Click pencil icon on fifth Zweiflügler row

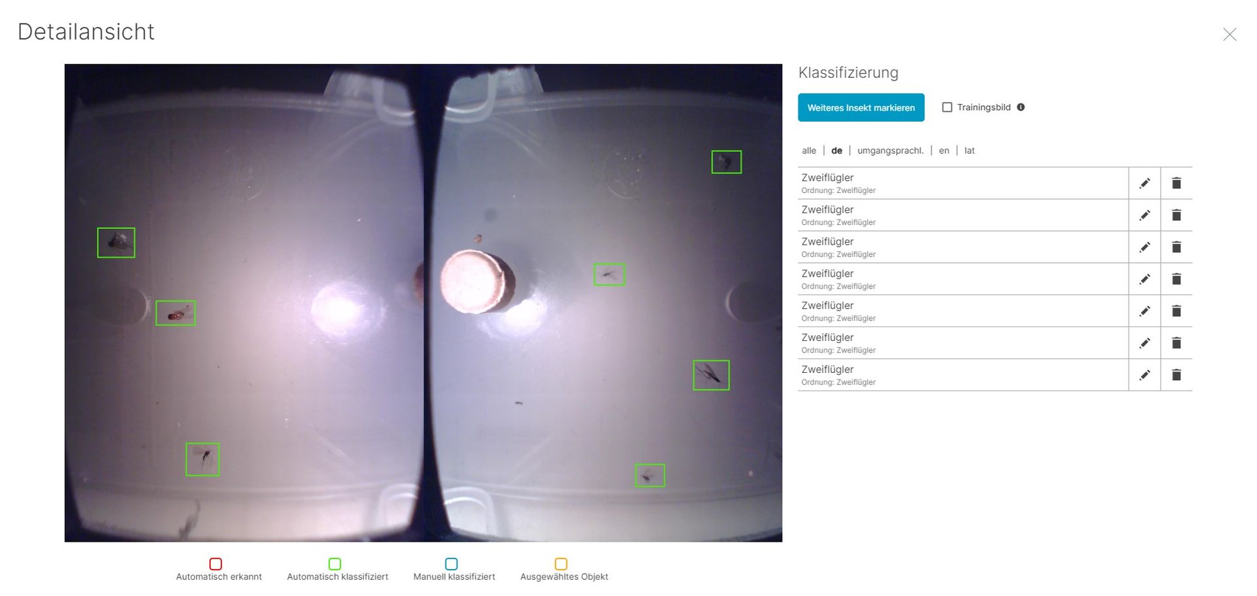click(1144, 311)
